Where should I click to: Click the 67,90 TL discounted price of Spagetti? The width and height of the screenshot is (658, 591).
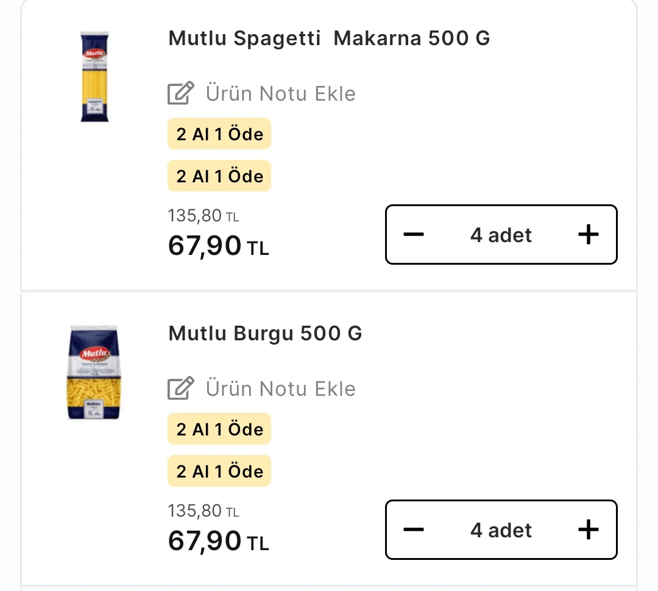(218, 246)
